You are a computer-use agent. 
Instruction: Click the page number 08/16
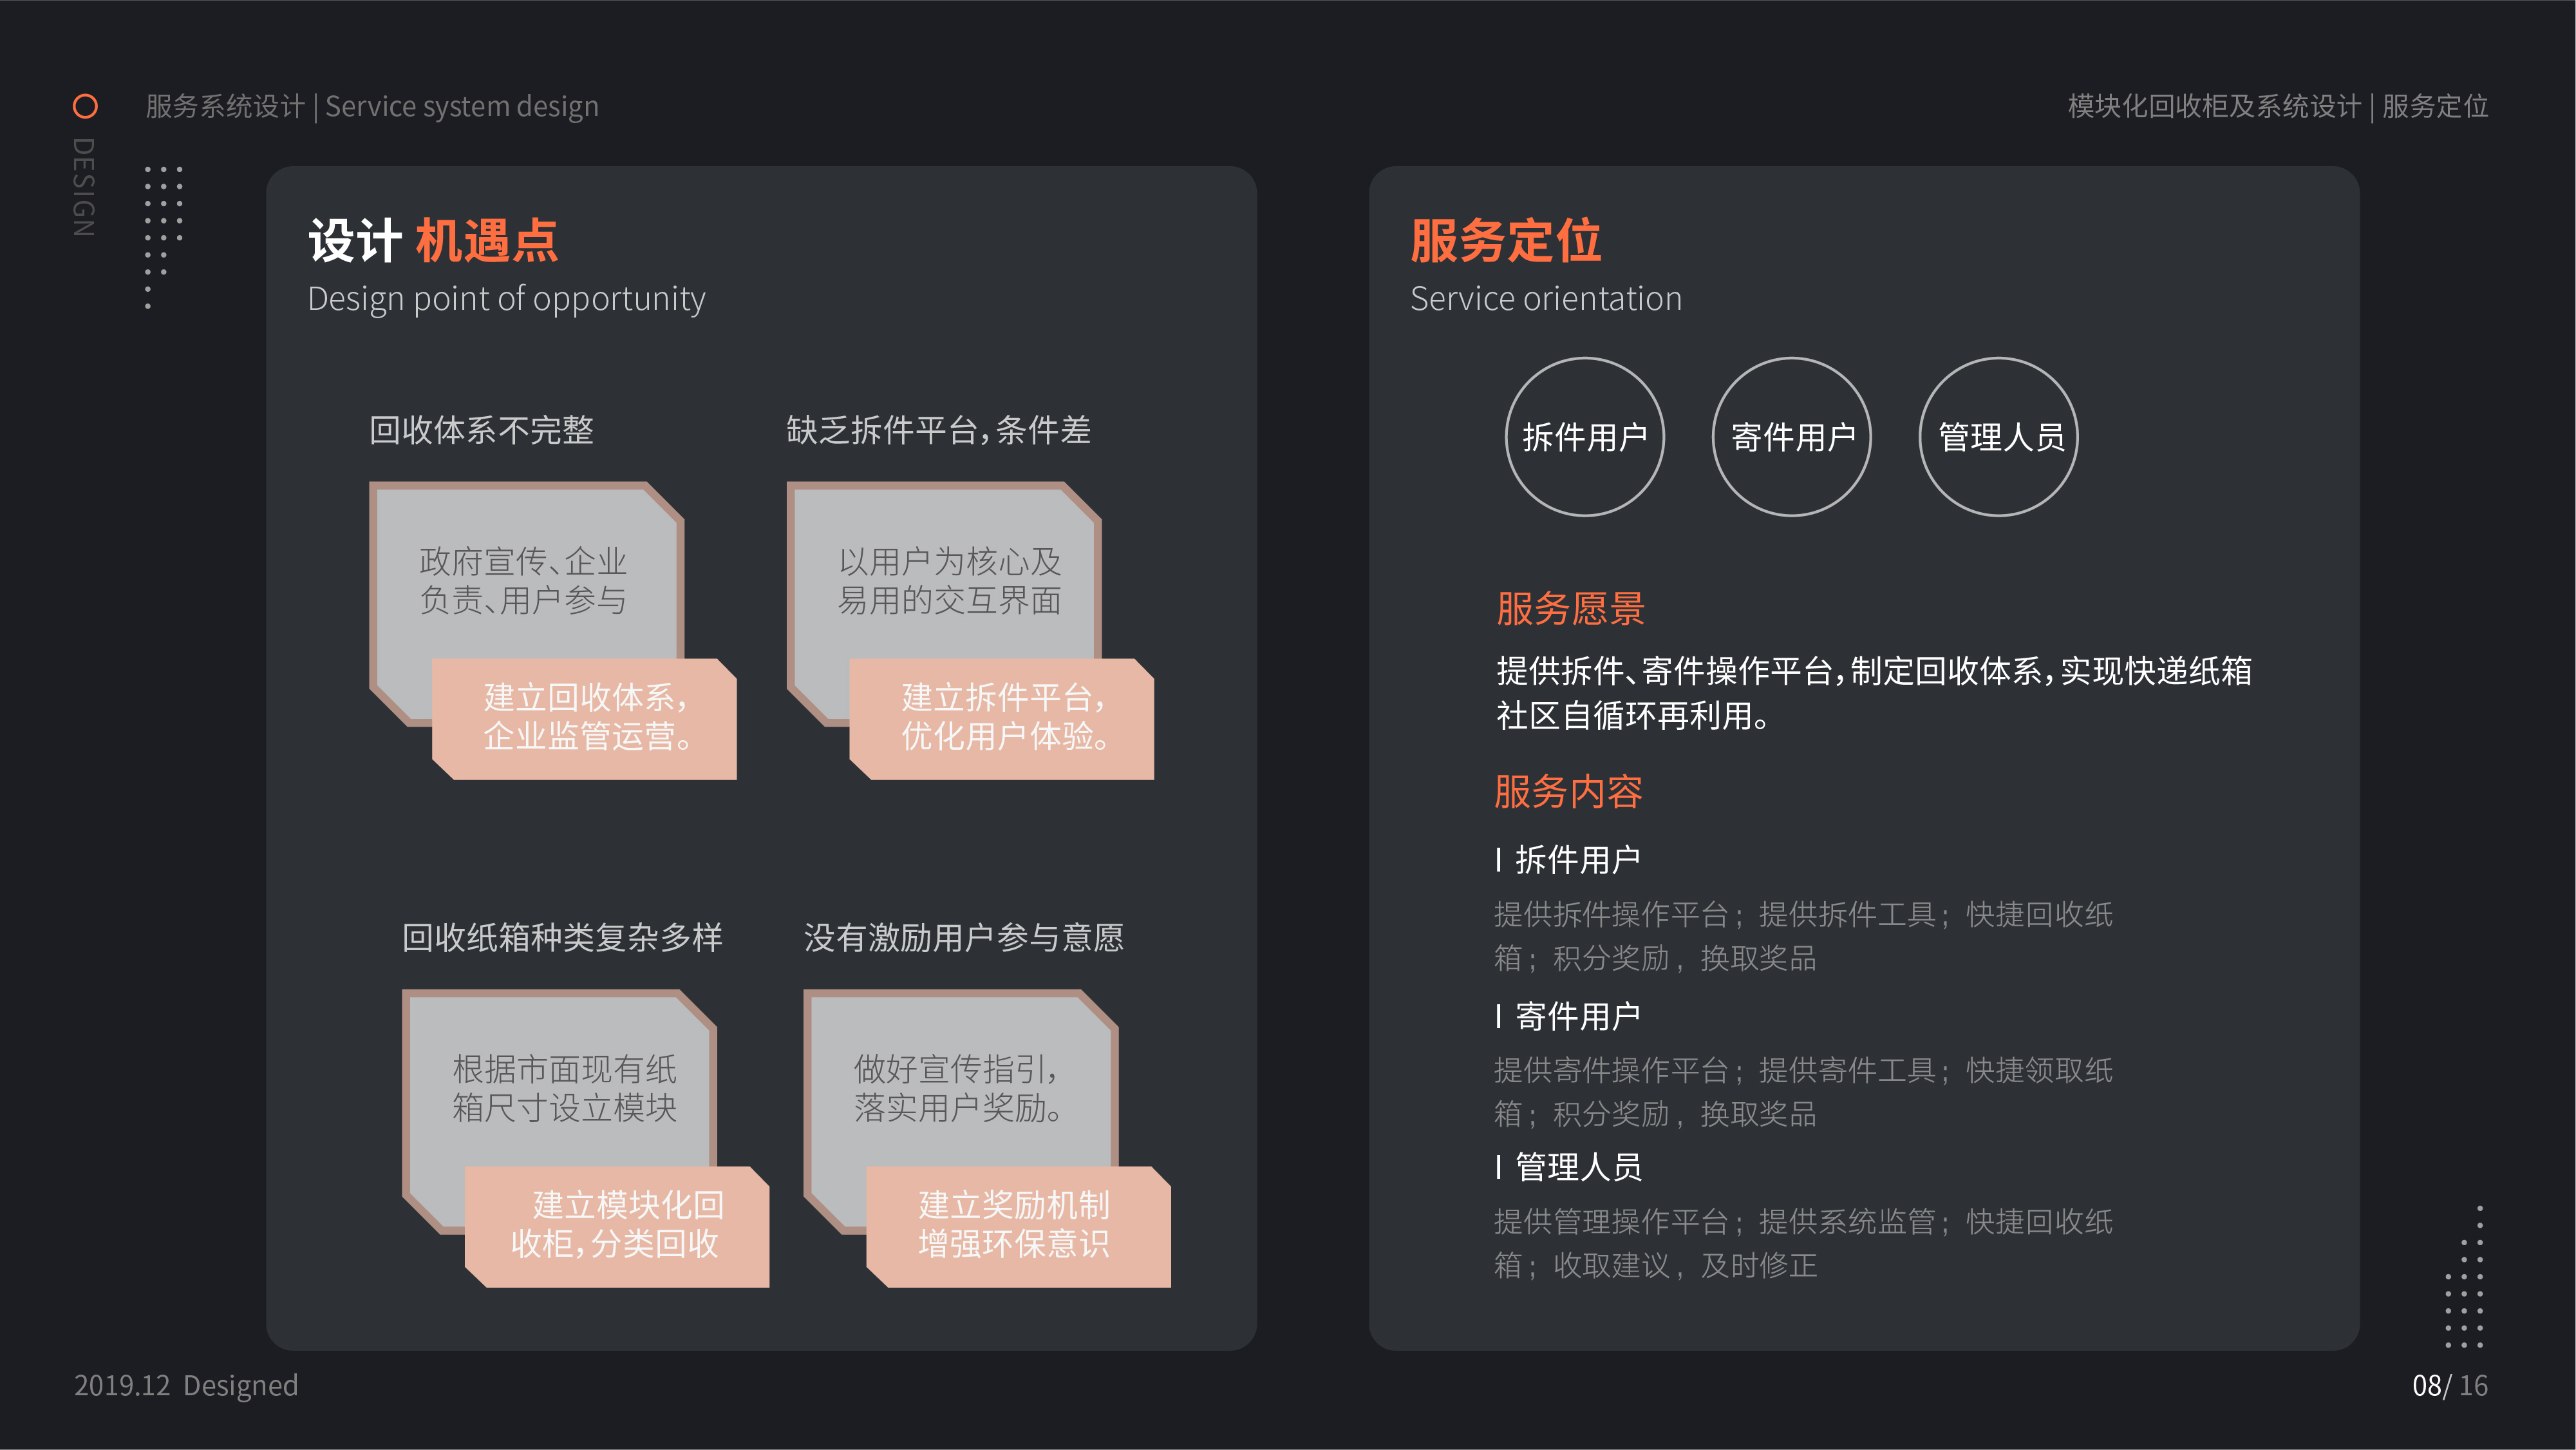(x=2449, y=1385)
